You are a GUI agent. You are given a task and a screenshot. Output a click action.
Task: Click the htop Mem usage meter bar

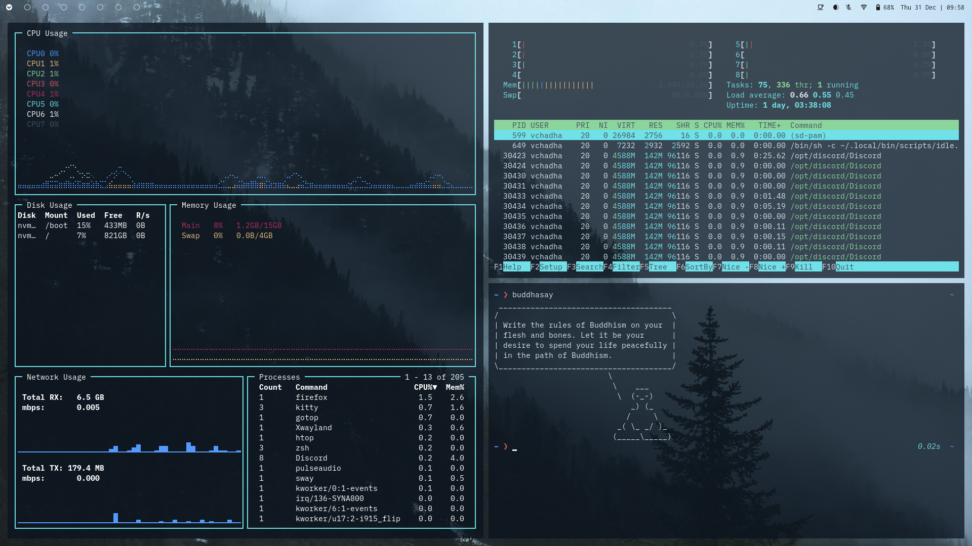[x=607, y=85]
